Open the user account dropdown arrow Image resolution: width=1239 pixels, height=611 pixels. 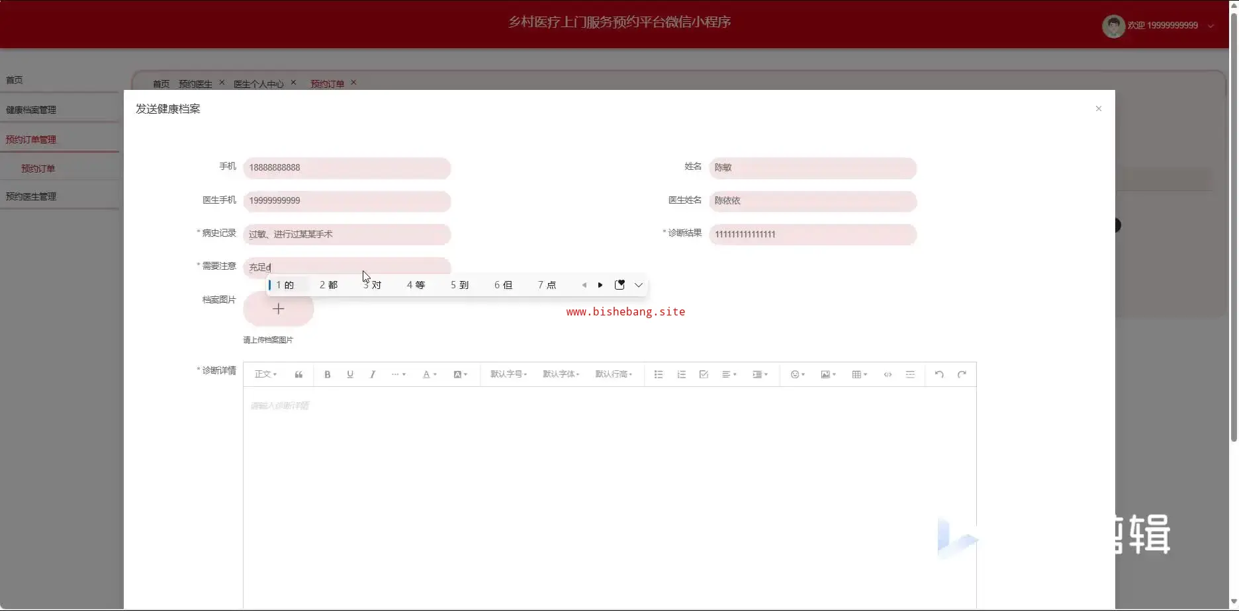1211,26
